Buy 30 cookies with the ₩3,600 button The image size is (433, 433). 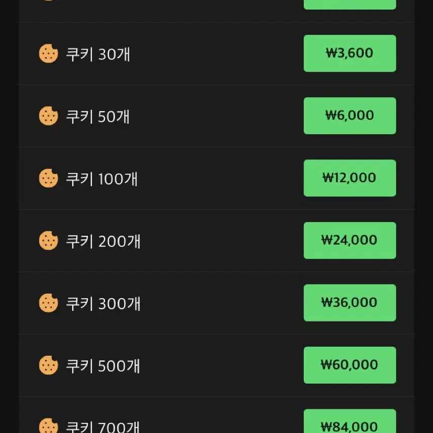pos(350,53)
